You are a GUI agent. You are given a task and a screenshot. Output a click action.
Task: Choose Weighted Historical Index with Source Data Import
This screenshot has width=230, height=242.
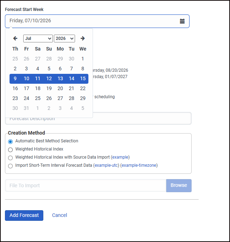tap(11, 158)
